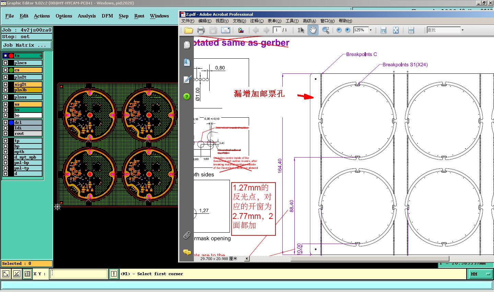Click the Save disk icon in Acrobat
The width and height of the screenshot is (494, 292).
tap(213, 30)
